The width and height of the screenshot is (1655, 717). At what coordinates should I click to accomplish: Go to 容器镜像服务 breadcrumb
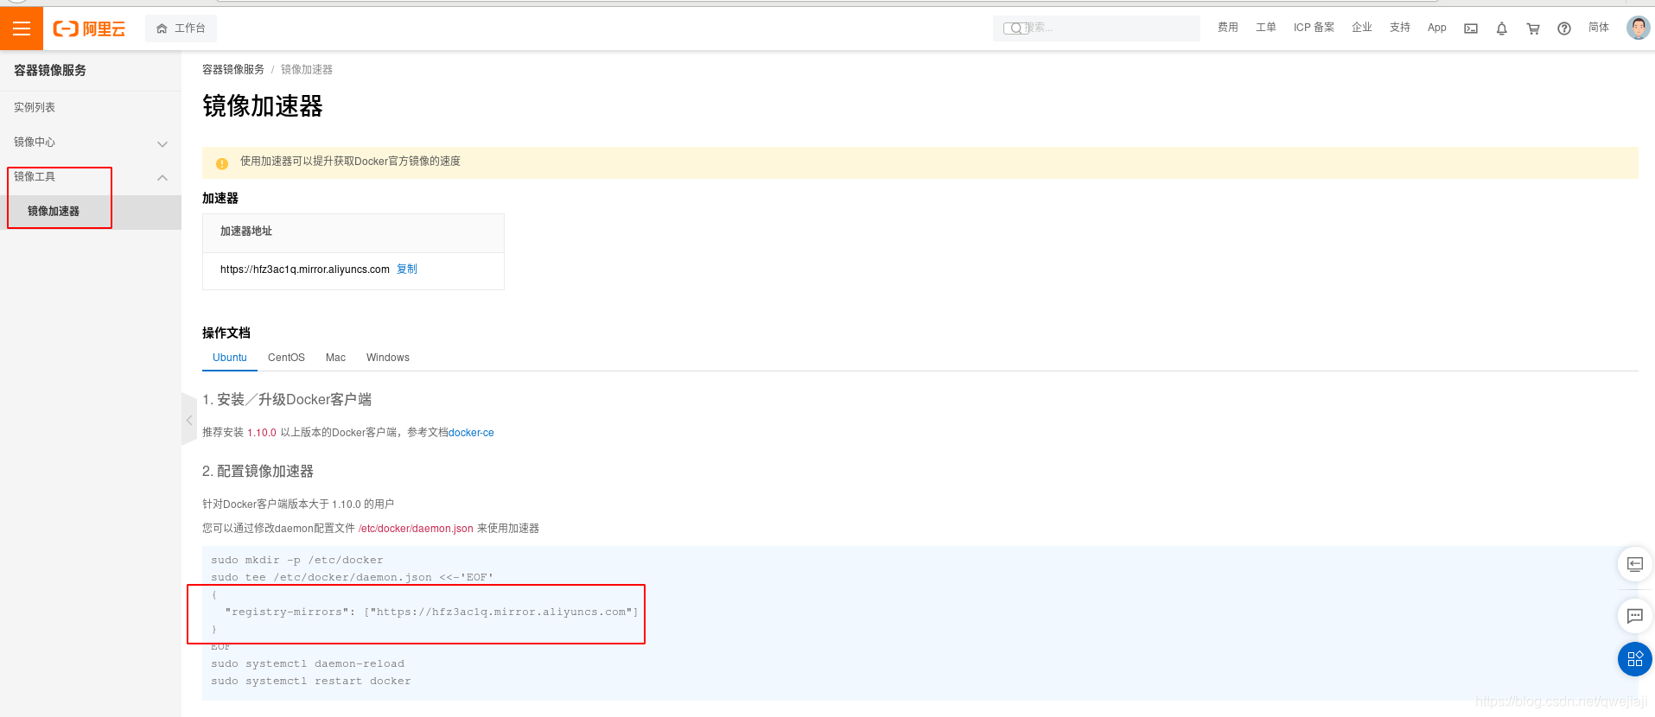click(233, 69)
